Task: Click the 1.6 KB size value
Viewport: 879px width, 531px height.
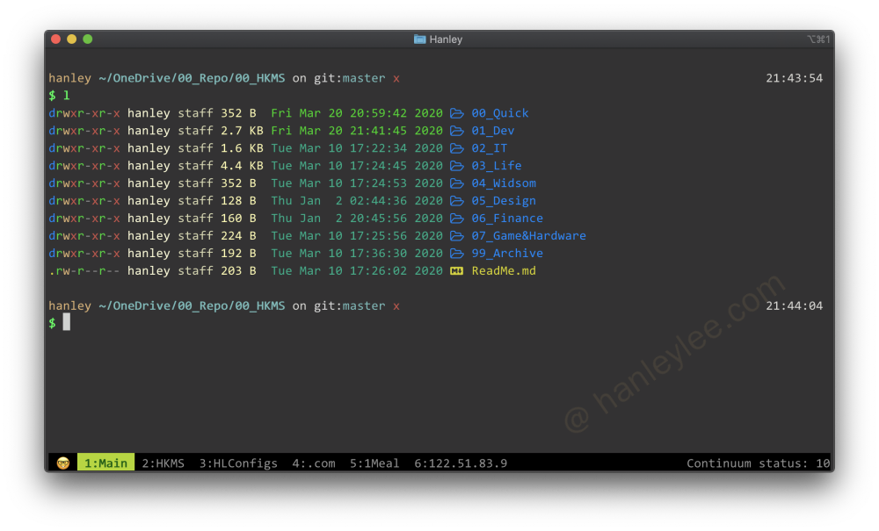Action: 243,148
